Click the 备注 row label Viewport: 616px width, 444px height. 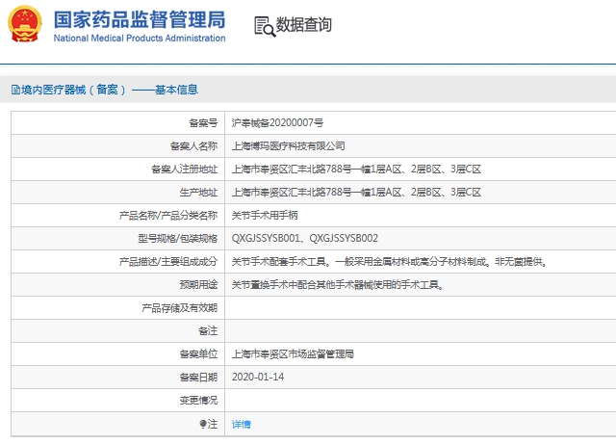tap(208, 330)
